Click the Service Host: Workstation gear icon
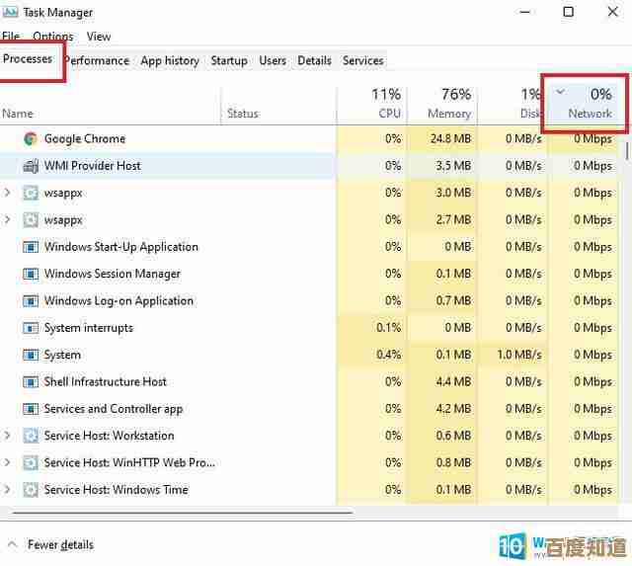 pyautogui.click(x=31, y=436)
